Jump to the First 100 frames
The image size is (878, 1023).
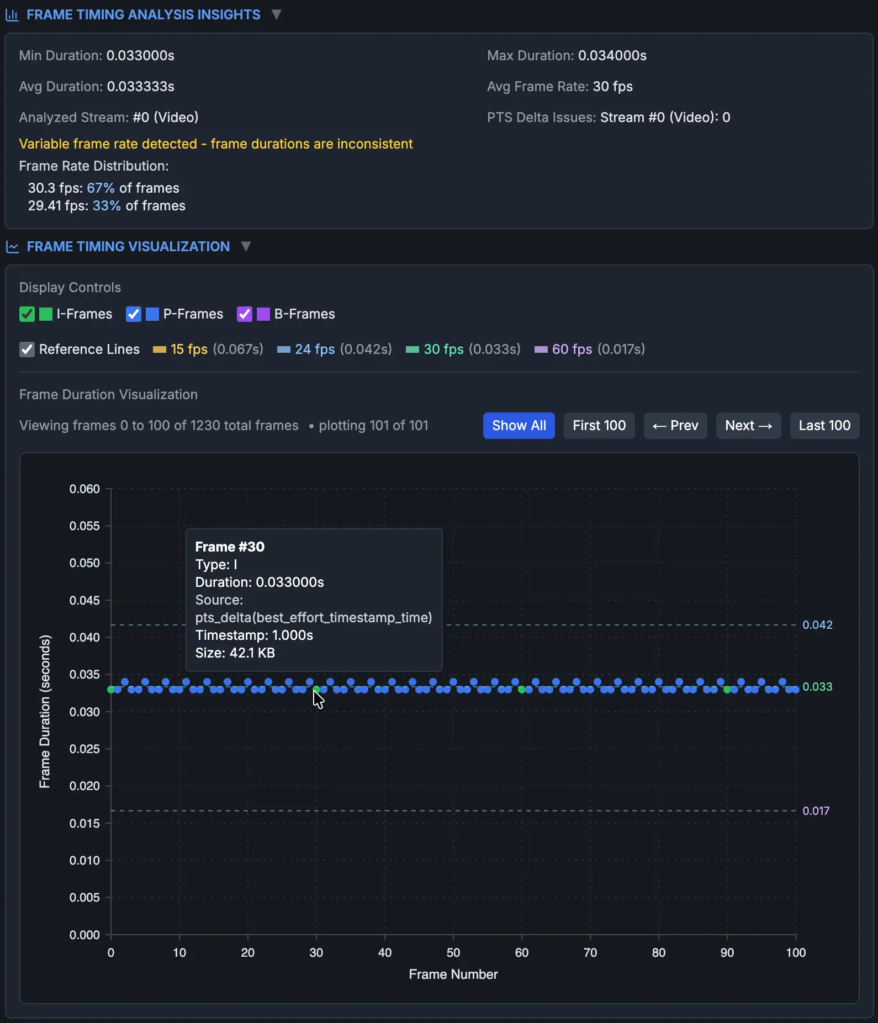[599, 426]
